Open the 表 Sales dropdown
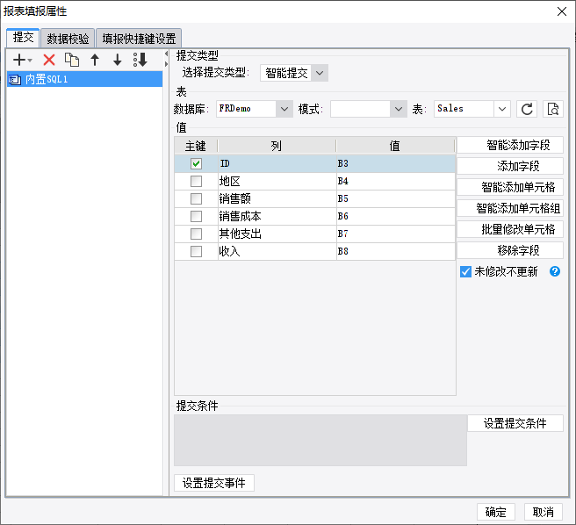 501,109
